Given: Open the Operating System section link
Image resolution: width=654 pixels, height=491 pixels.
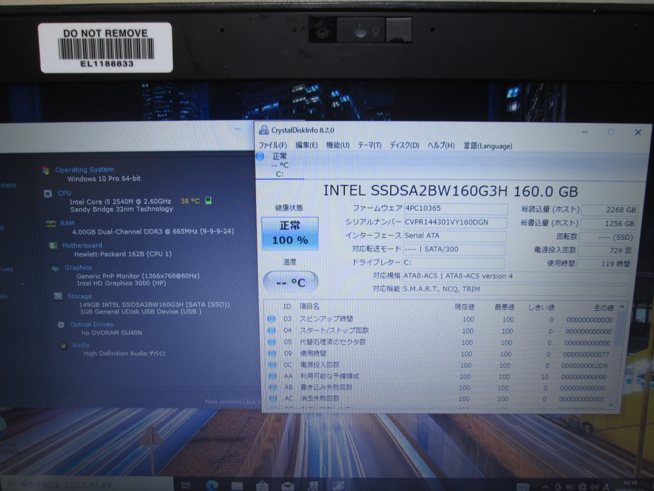Looking at the screenshot, I should pos(85,169).
